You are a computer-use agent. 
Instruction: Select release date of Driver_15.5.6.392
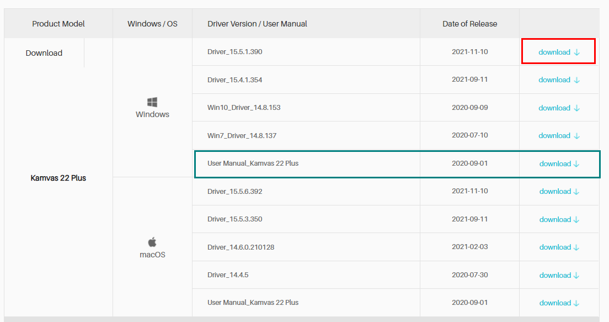[469, 191]
